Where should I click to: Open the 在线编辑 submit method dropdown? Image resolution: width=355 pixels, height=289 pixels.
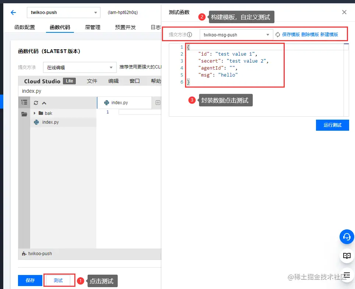click(80, 67)
